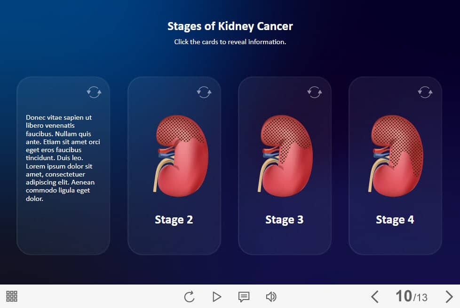Flip back the first card using its rotate icon
This screenshot has width=460, height=308.
tap(94, 92)
